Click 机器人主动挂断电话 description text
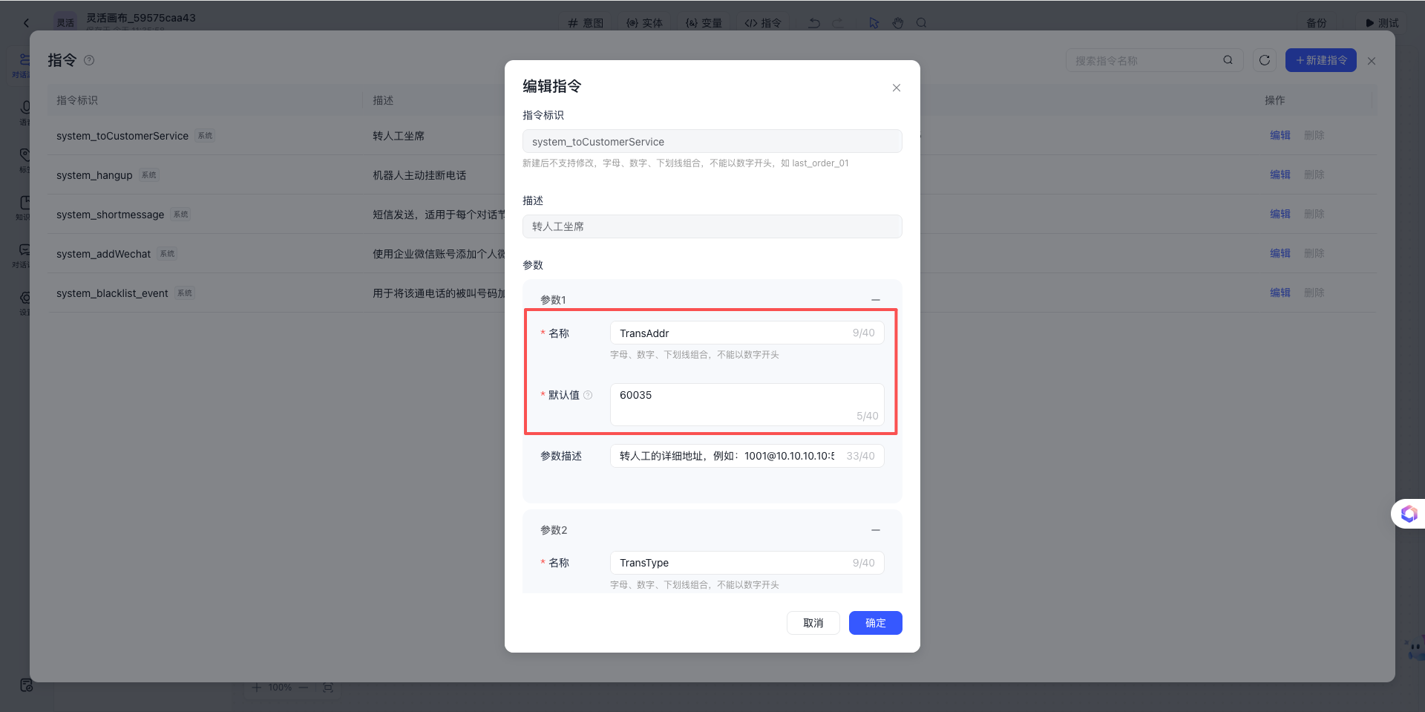1425x712 pixels. tap(419, 175)
